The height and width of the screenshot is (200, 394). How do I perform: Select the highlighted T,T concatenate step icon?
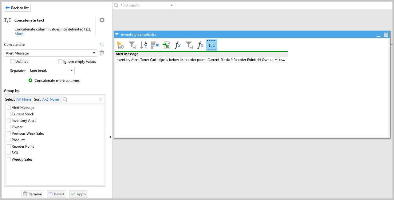(x=211, y=45)
